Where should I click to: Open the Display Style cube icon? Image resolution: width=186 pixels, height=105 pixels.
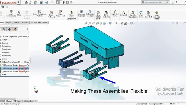(x=110, y=23)
